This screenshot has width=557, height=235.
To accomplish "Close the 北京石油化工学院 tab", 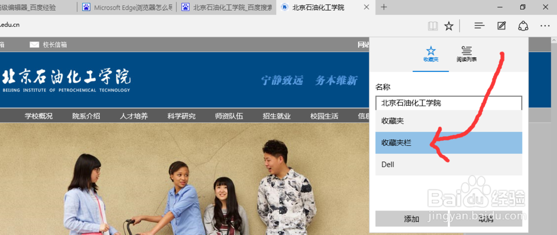I will pyautogui.click(x=367, y=7).
